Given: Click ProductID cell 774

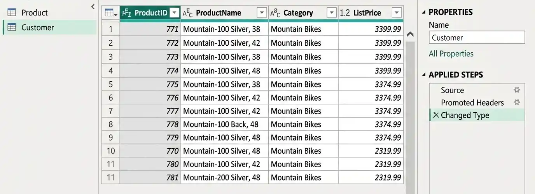Looking at the screenshot, I should coord(150,71).
